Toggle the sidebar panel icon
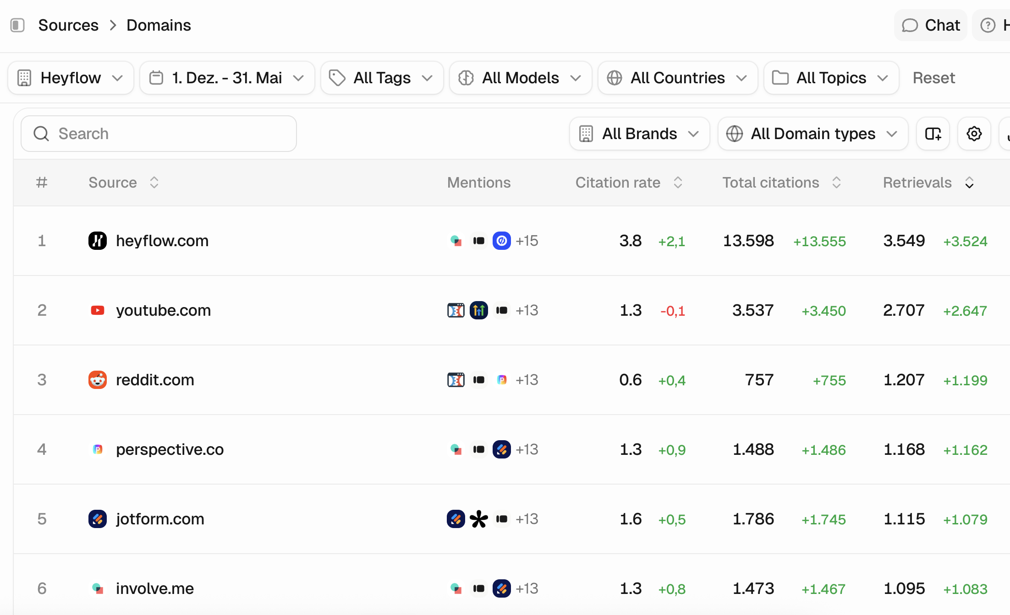The width and height of the screenshot is (1010, 615). tap(17, 25)
